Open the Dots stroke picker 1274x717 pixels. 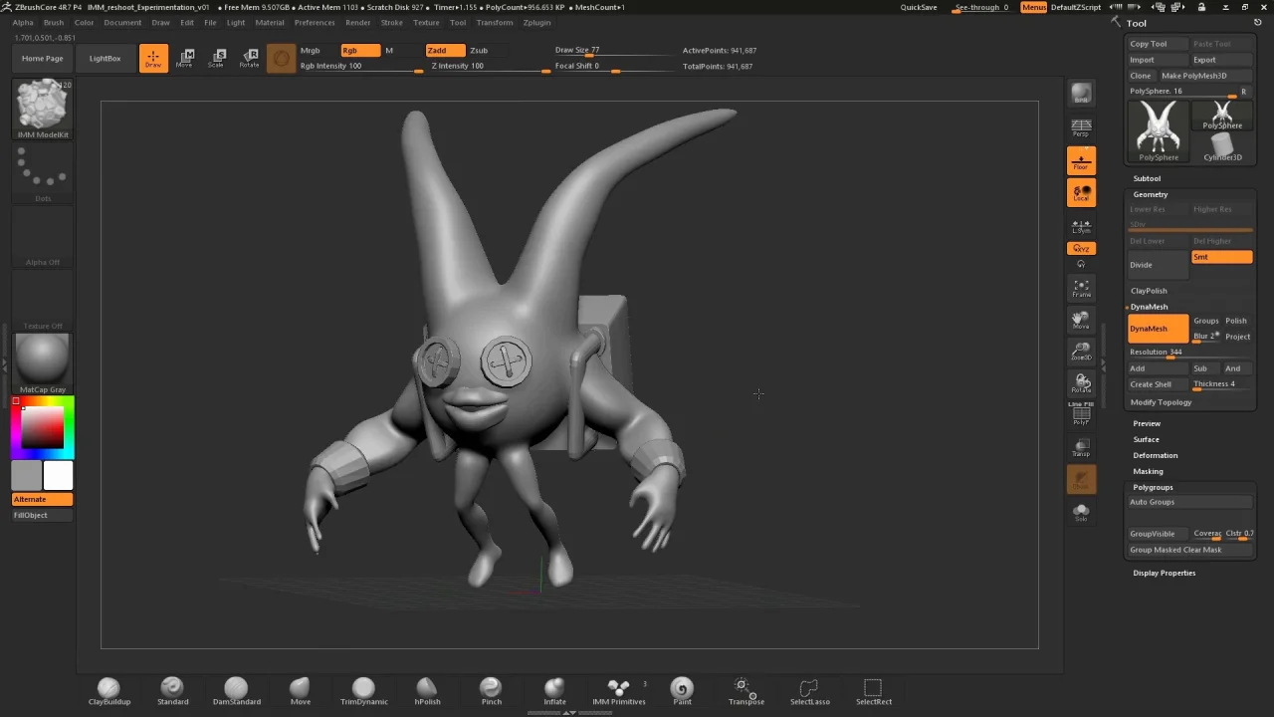click(43, 173)
